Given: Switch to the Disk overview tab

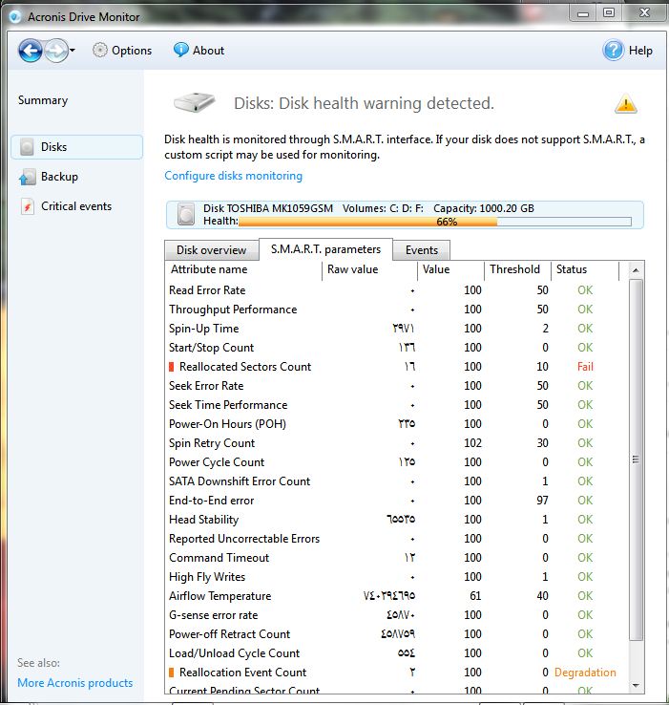Looking at the screenshot, I should [x=212, y=250].
